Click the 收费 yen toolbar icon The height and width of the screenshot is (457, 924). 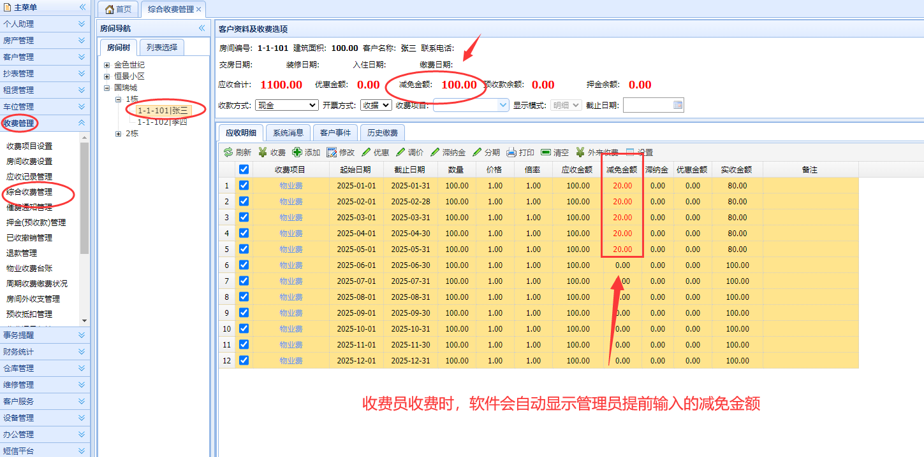point(262,153)
